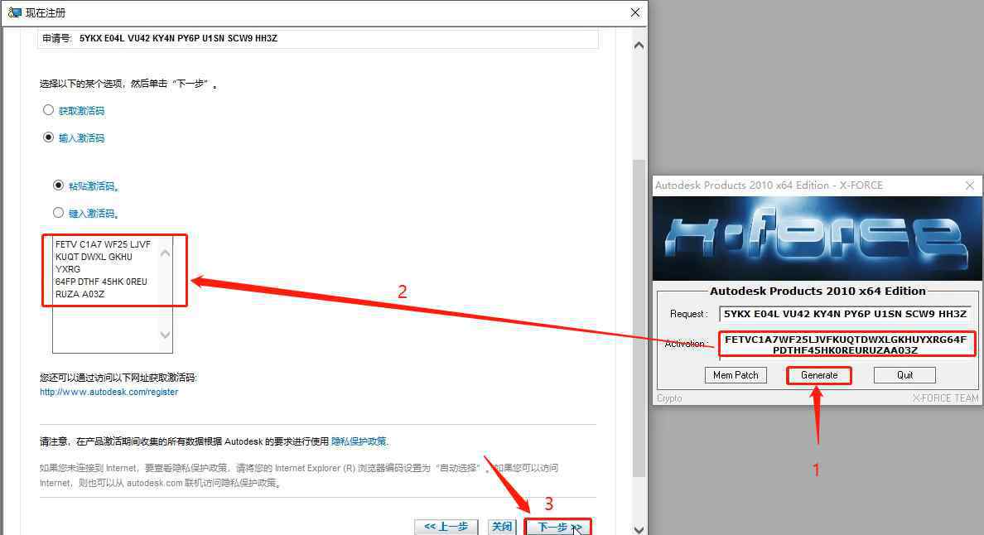984x535 pixels.
Task: Open the www.autodesk.com/register link
Action: (109, 392)
